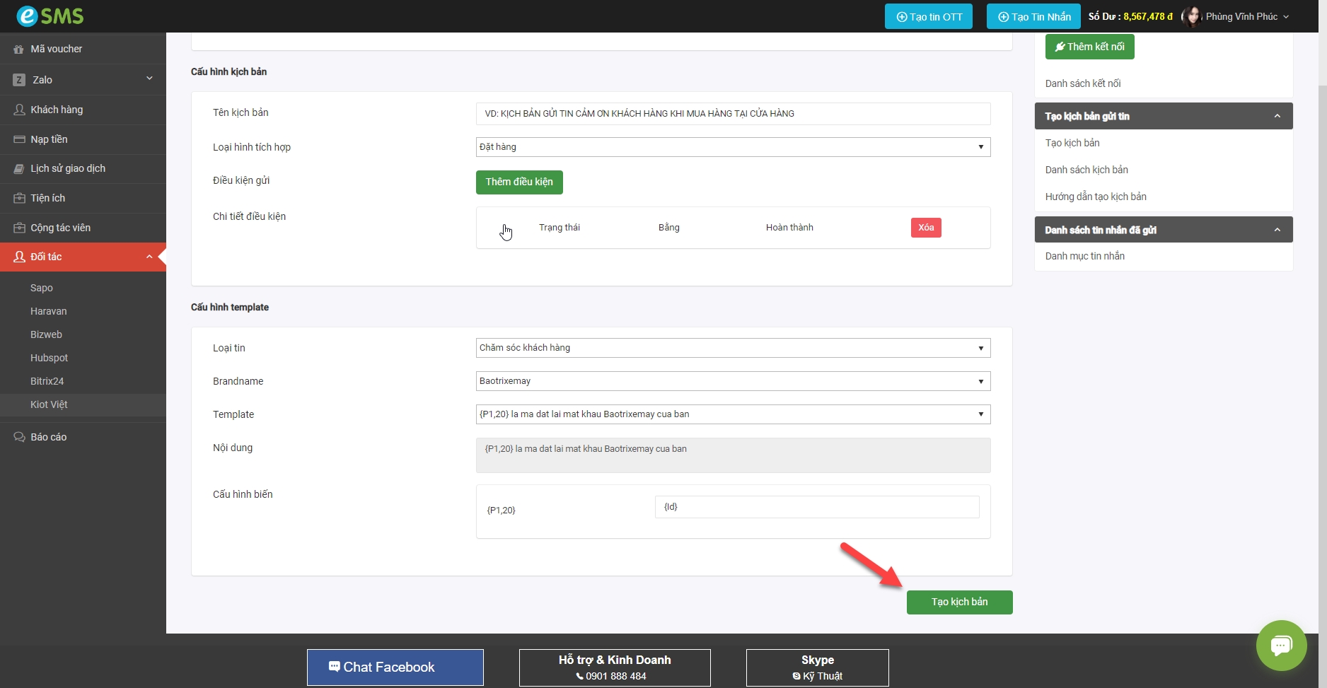Focus the Tên kịch bản input field
Screen dimensions: 1327x688
click(733, 114)
